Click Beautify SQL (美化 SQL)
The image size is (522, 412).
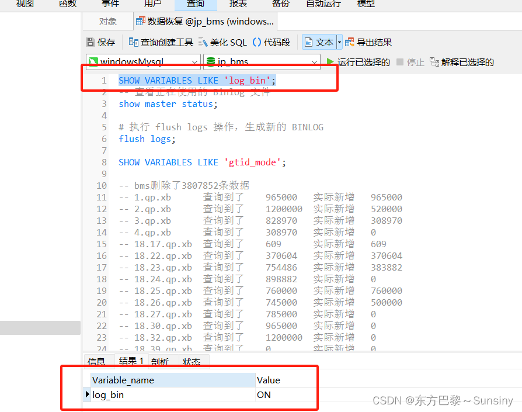222,42
